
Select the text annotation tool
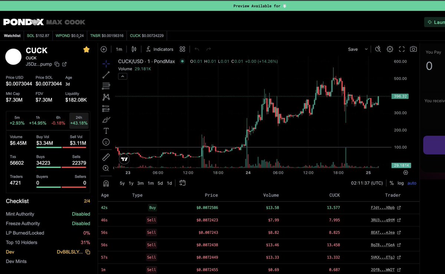[106, 131]
